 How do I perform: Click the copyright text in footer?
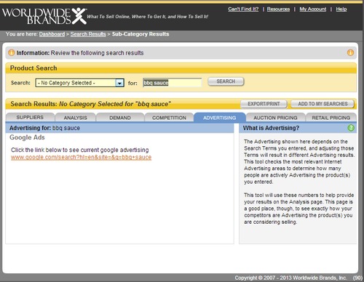[290, 278]
